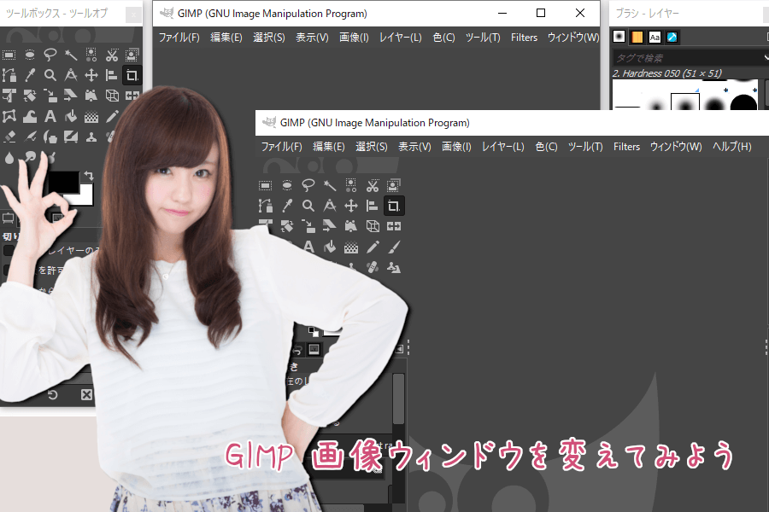Reset tool options button in left toolbox

tap(53, 394)
